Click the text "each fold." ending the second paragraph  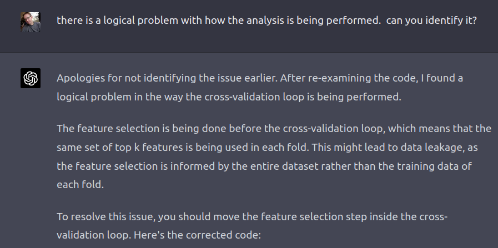click(x=80, y=185)
